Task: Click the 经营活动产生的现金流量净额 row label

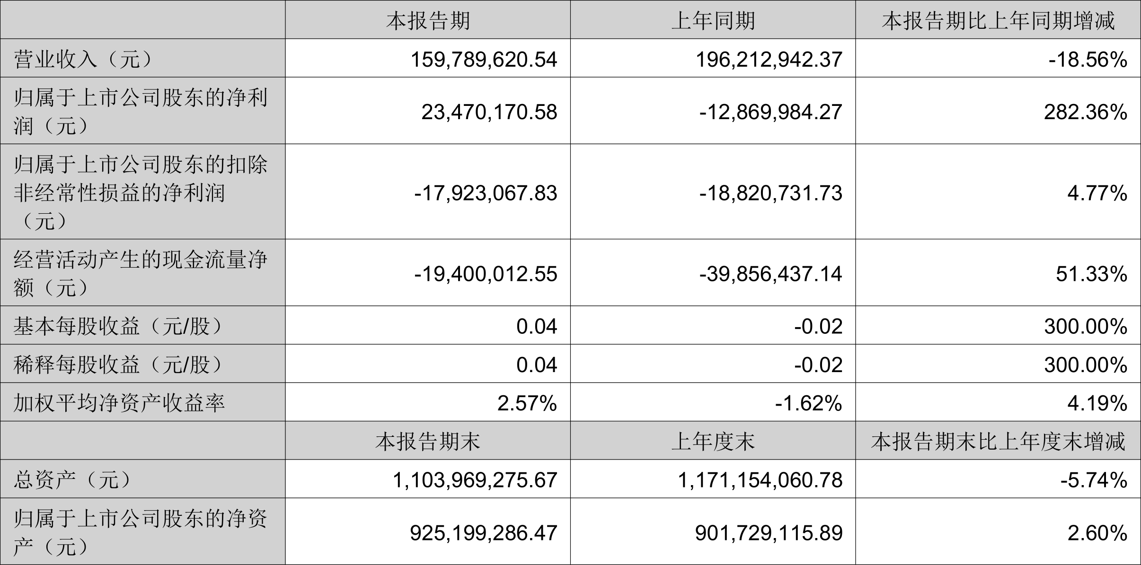Action: click(141, 273)
